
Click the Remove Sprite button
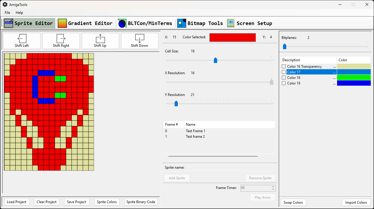click(x=260, y=178)
